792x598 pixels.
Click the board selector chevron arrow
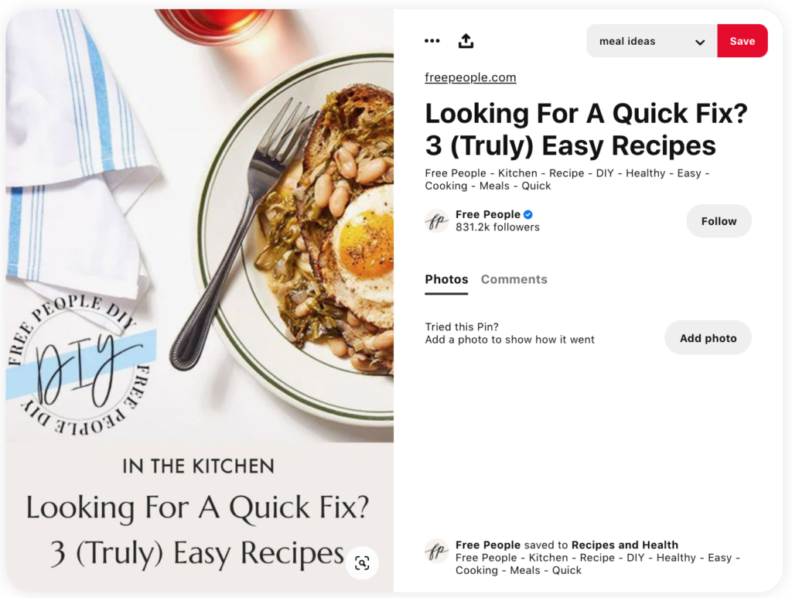pos(699,42)
